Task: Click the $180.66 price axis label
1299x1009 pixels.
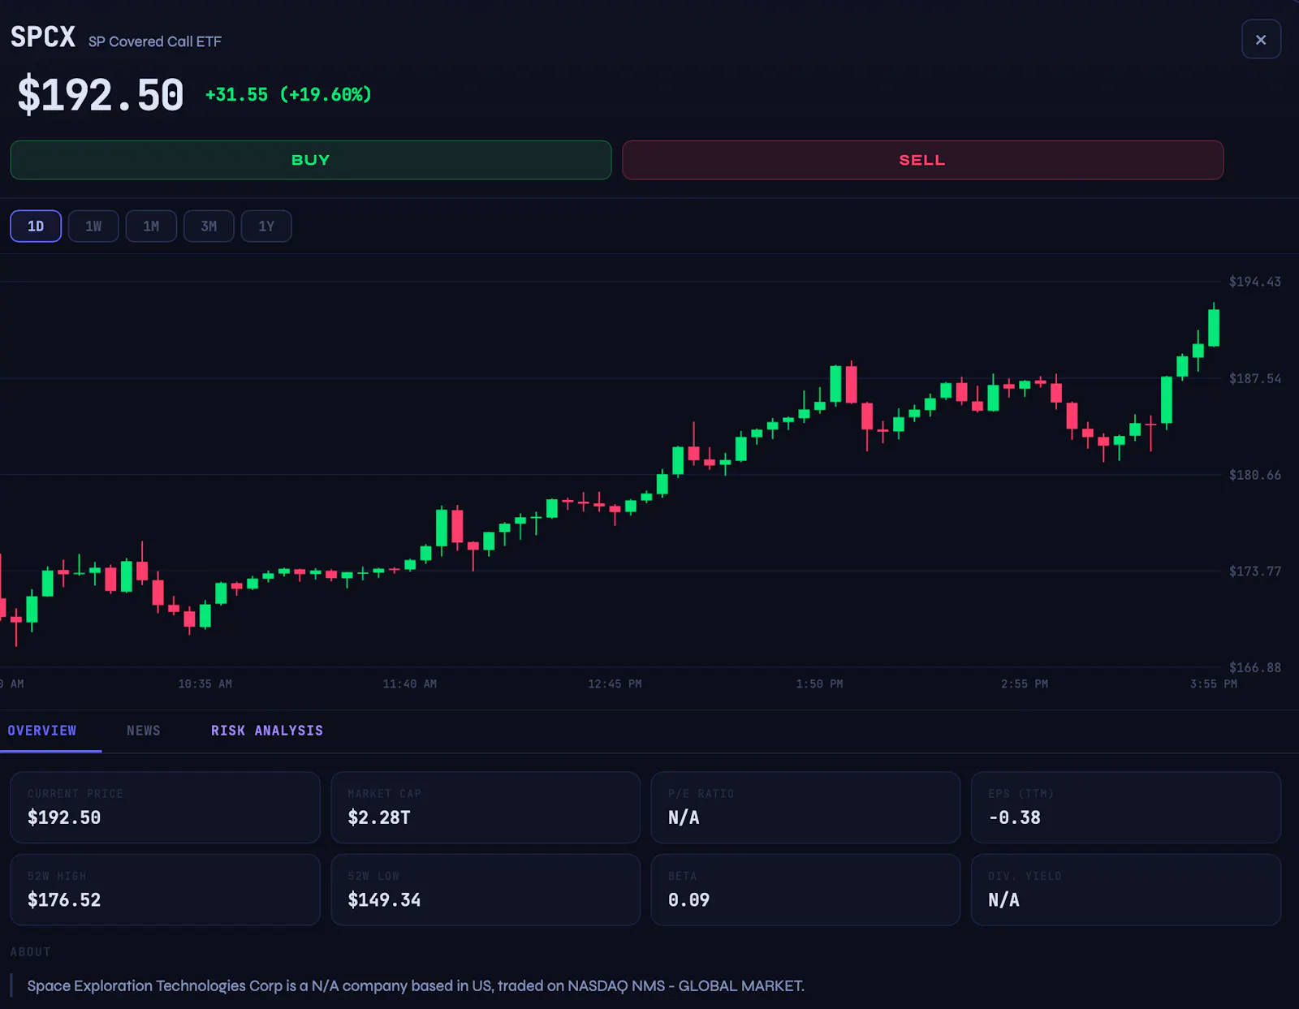Action: [x=1255, y=475]
